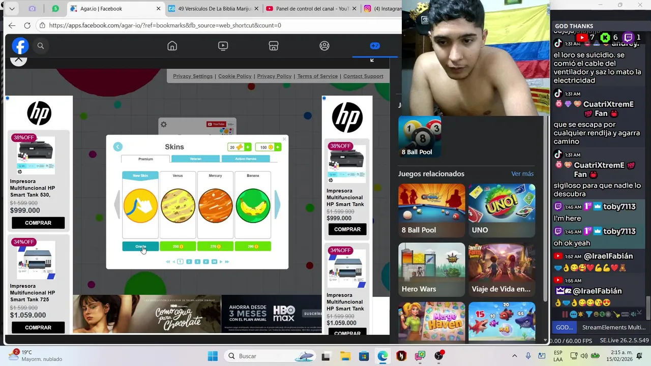The height and width of the screenshot is (366, 651).
Task: Open the Facebook logo home link
Action: [x=20, y=46]
